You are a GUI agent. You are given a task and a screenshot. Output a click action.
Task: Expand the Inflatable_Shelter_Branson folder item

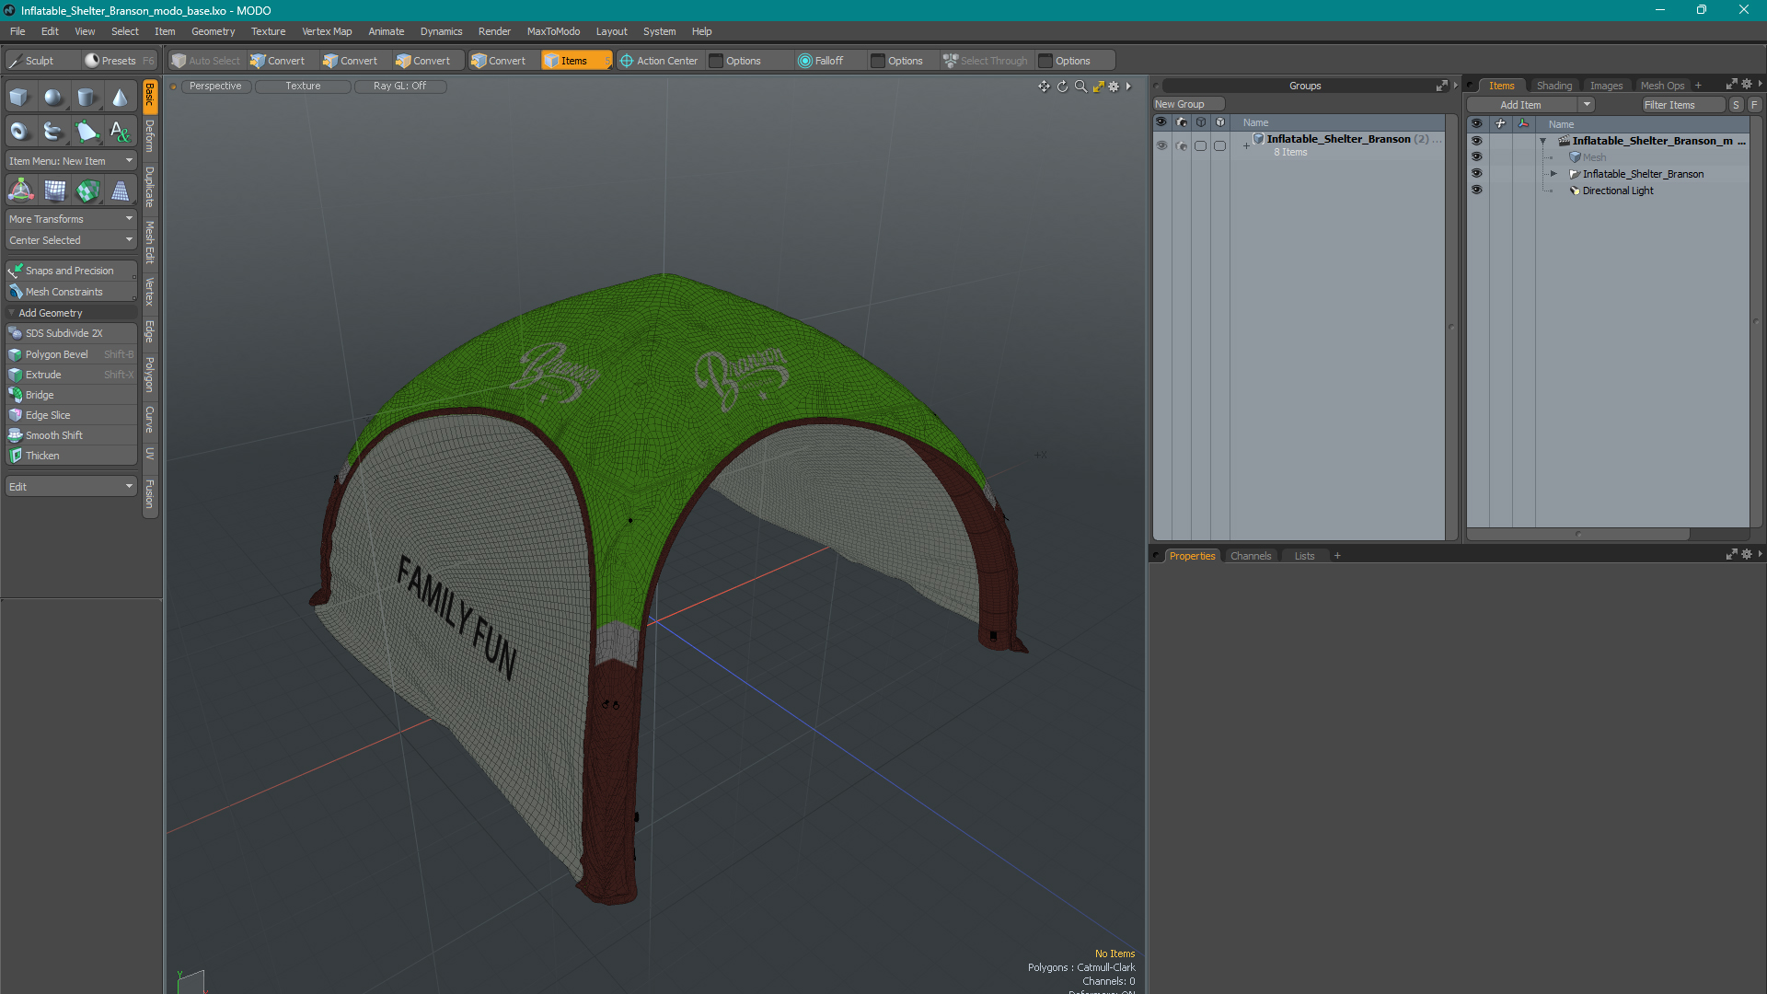1553,174
